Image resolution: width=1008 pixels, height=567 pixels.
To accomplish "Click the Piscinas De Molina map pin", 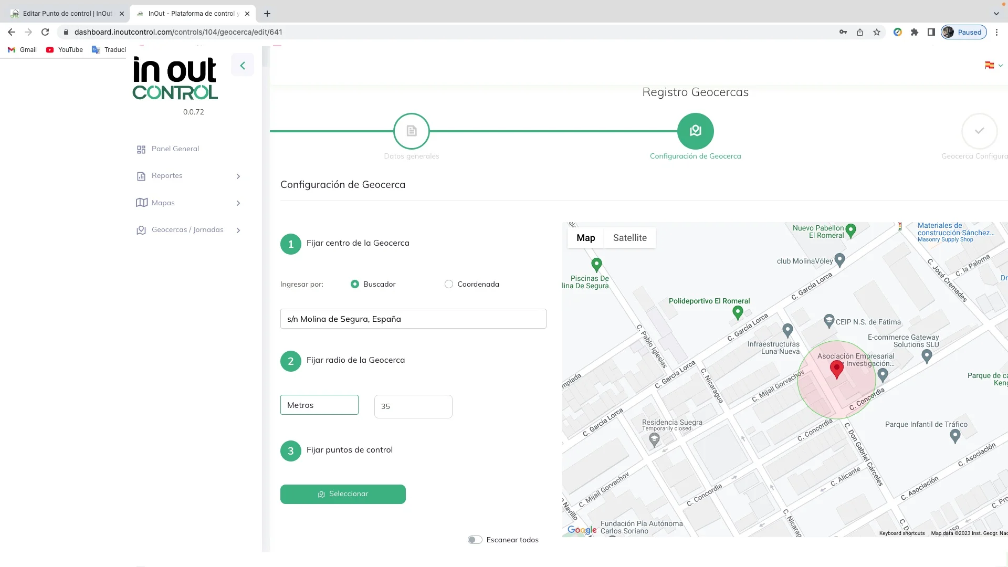I will pos(596,265).
